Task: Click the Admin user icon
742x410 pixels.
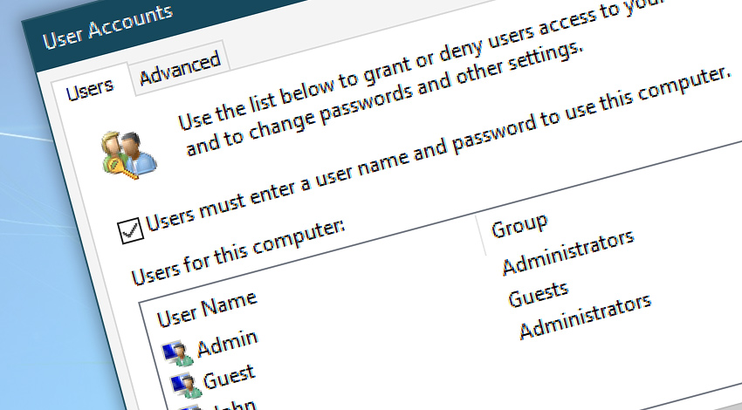Action: tap(177, 354)
